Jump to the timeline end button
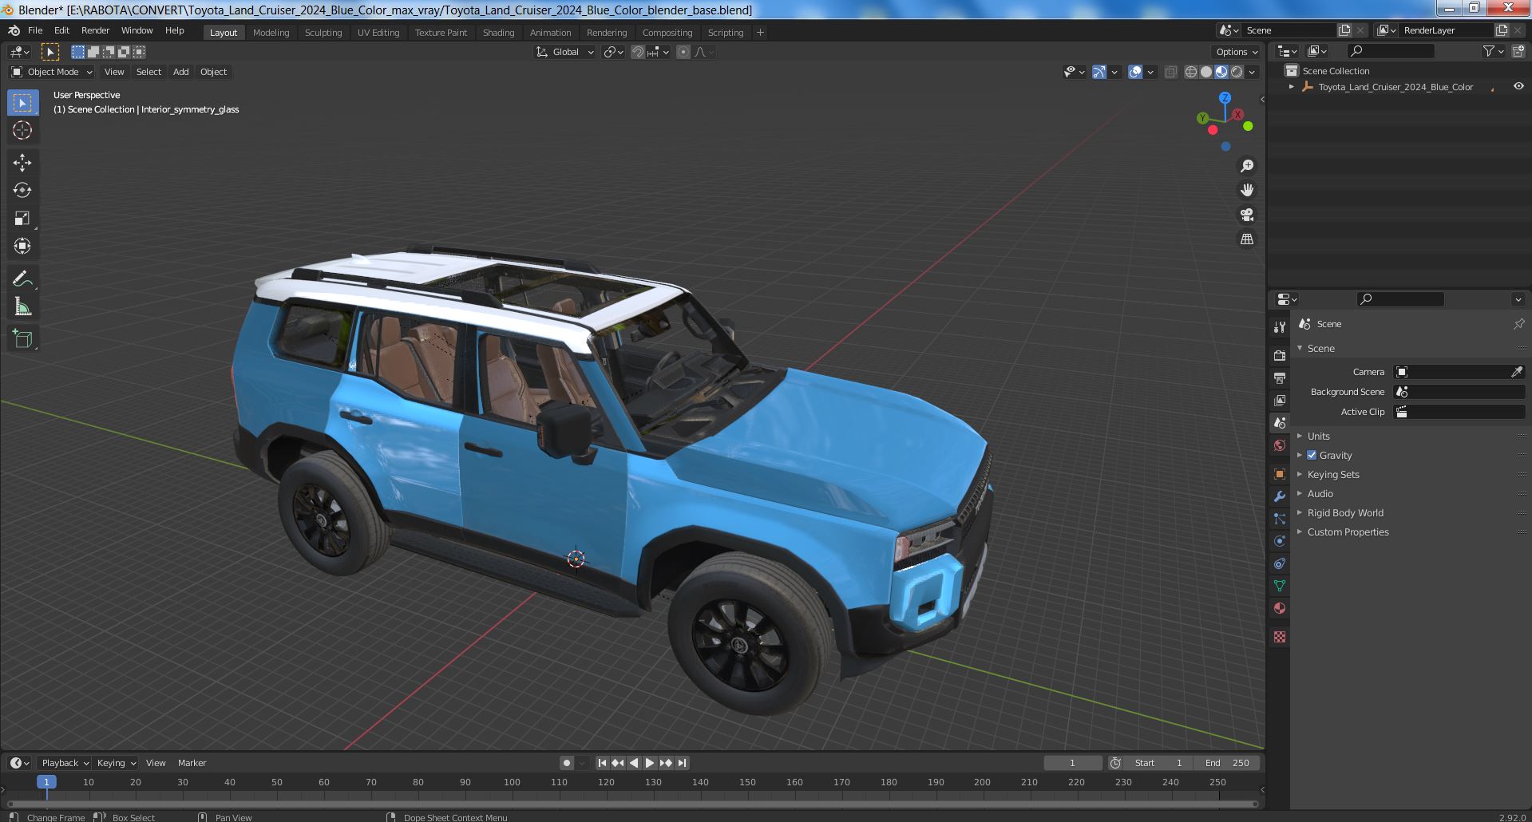This screenshot has height=822, width=1532. (x=682, y=763)
